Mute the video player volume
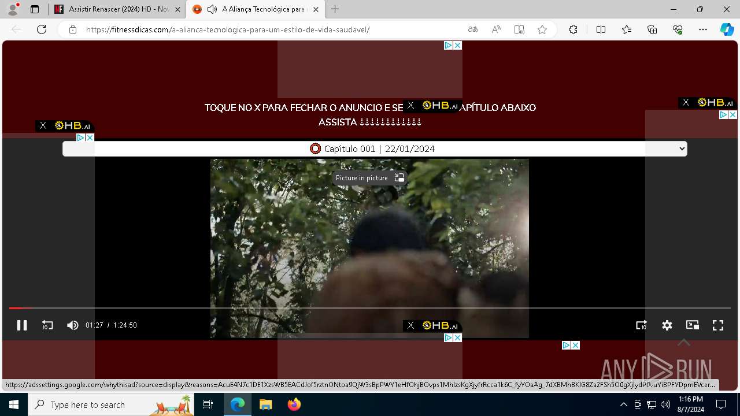 click(x=72, y=325)
